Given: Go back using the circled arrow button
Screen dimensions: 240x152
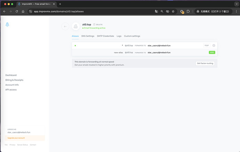Looking at the screenshot, I should (x=65, y=26).
